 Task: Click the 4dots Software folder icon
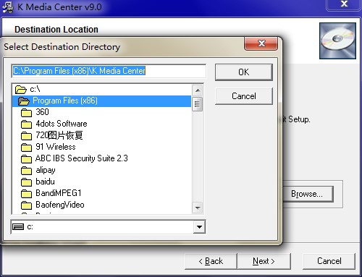coord(26,124)
